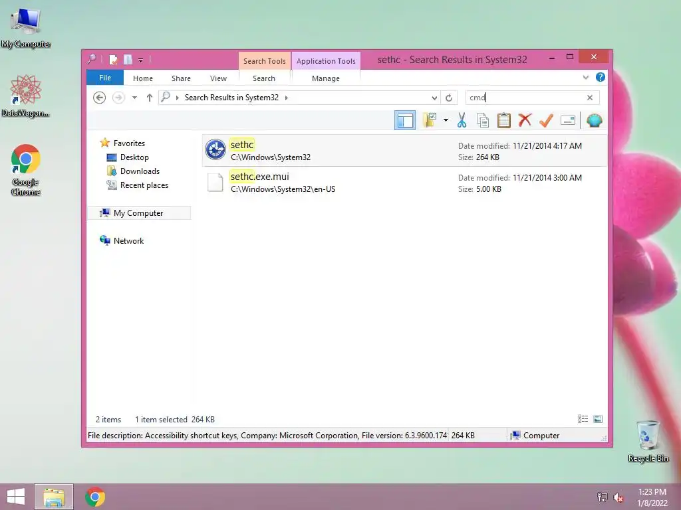
Task: Click the orange checkmark Properties icon
Action: point(546,120)
